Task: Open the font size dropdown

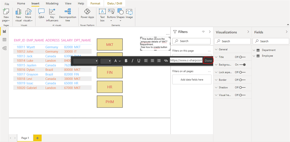Action: pos(106,61)
